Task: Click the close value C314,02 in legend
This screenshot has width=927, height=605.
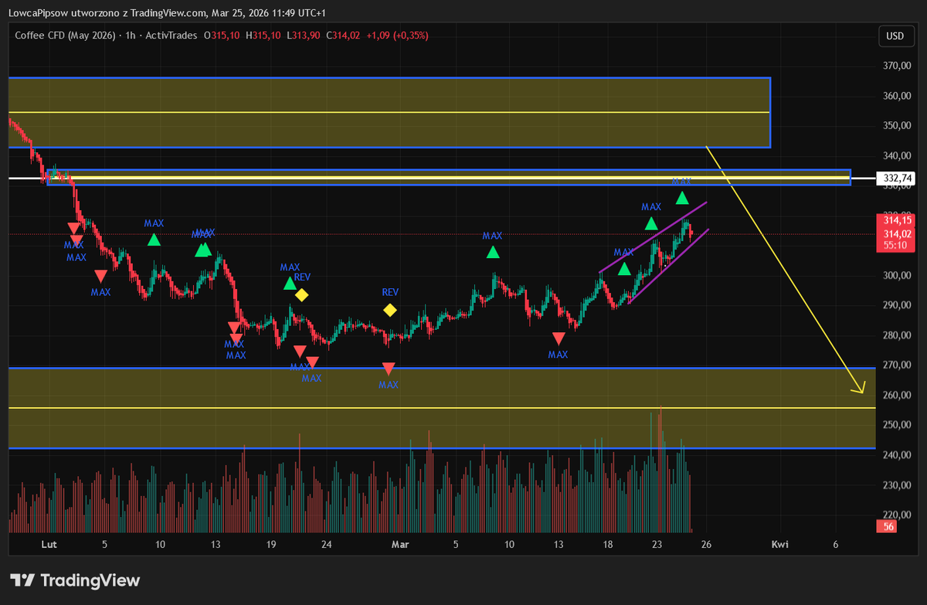Action: point(345,36)
